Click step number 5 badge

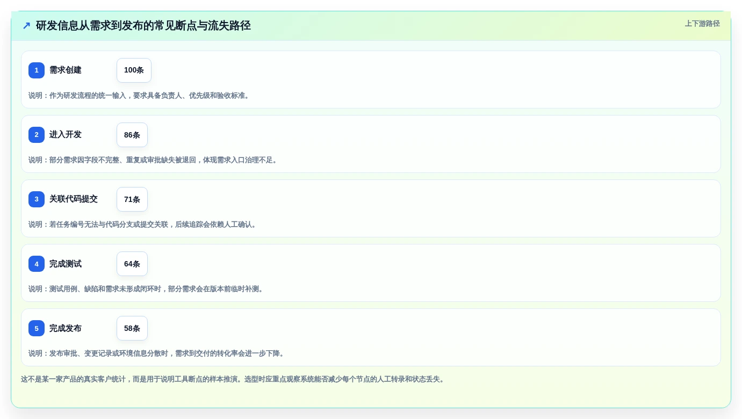(x=37, y=328)
